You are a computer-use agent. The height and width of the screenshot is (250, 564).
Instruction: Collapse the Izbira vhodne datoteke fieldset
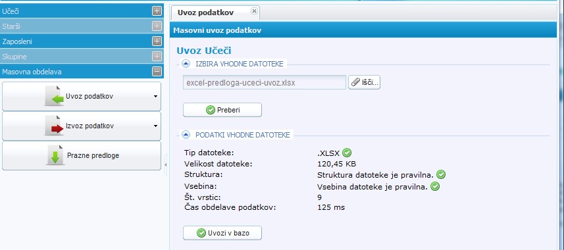tap(186, 64)
